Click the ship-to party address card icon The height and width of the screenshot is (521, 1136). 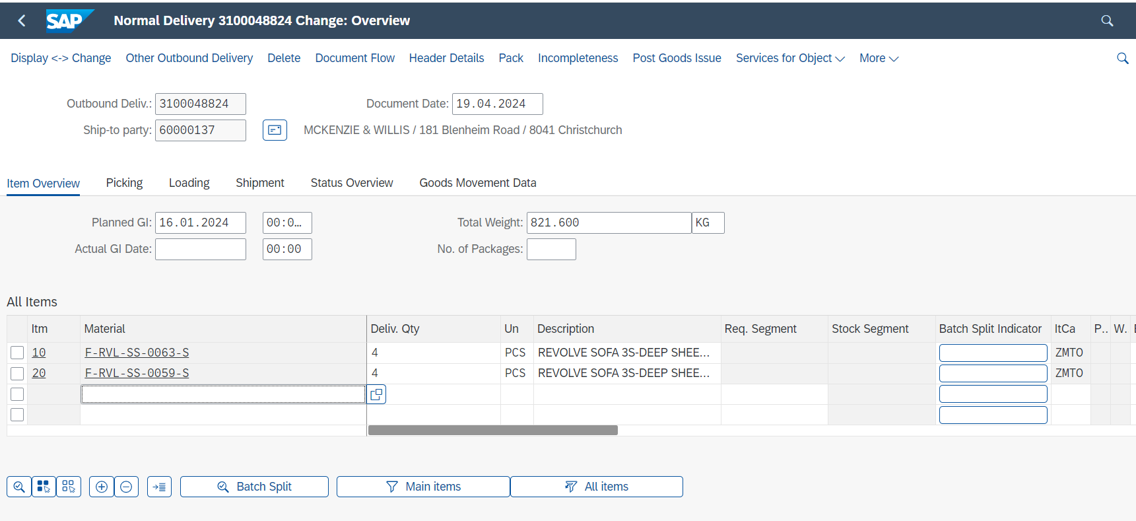[275, 130]
